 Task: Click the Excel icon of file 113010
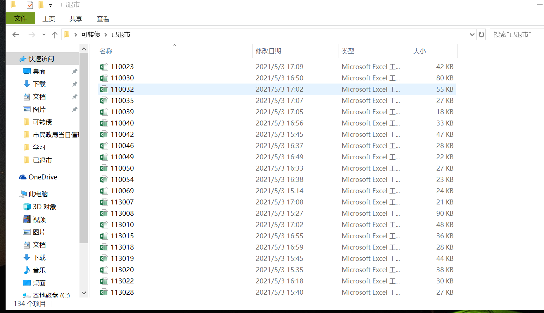point(104,225)
